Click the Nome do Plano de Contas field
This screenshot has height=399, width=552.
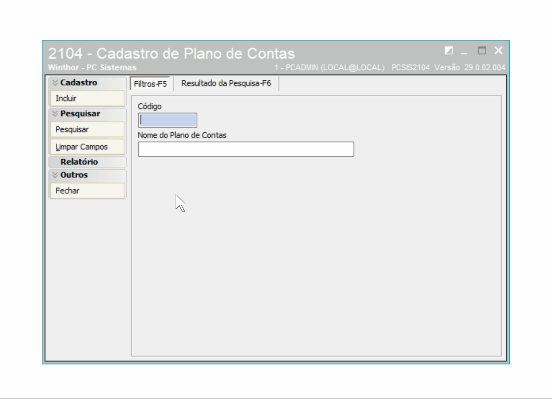246,149
